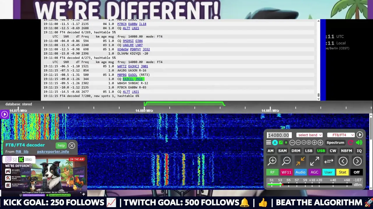This screenshot has width=373, height=209.
Task: Close the FT8/FT4 decoder panel with the X icon
Action: (x=72, y=145)
